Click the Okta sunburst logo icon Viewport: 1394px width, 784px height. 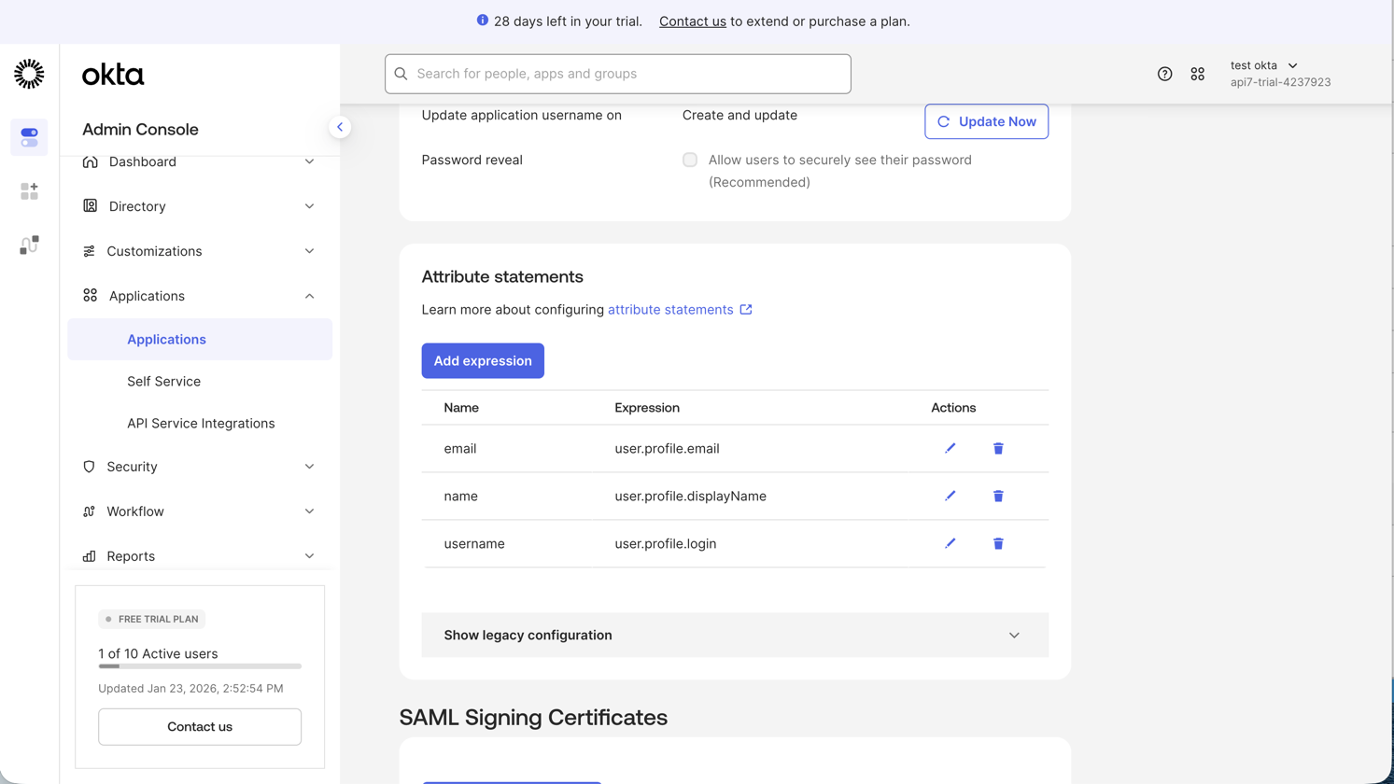pyautogui.click(x=29, y=74)
